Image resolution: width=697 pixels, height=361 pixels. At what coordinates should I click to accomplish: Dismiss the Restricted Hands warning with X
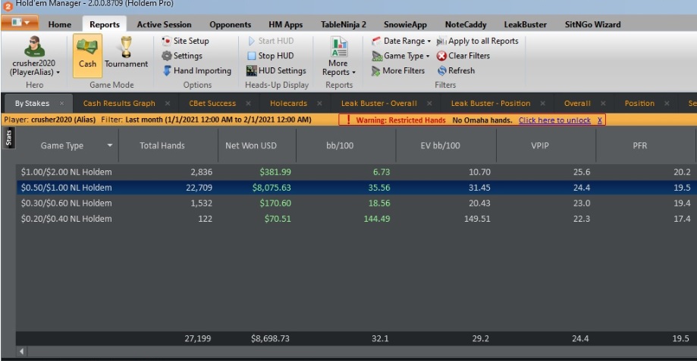pos(600,120)
